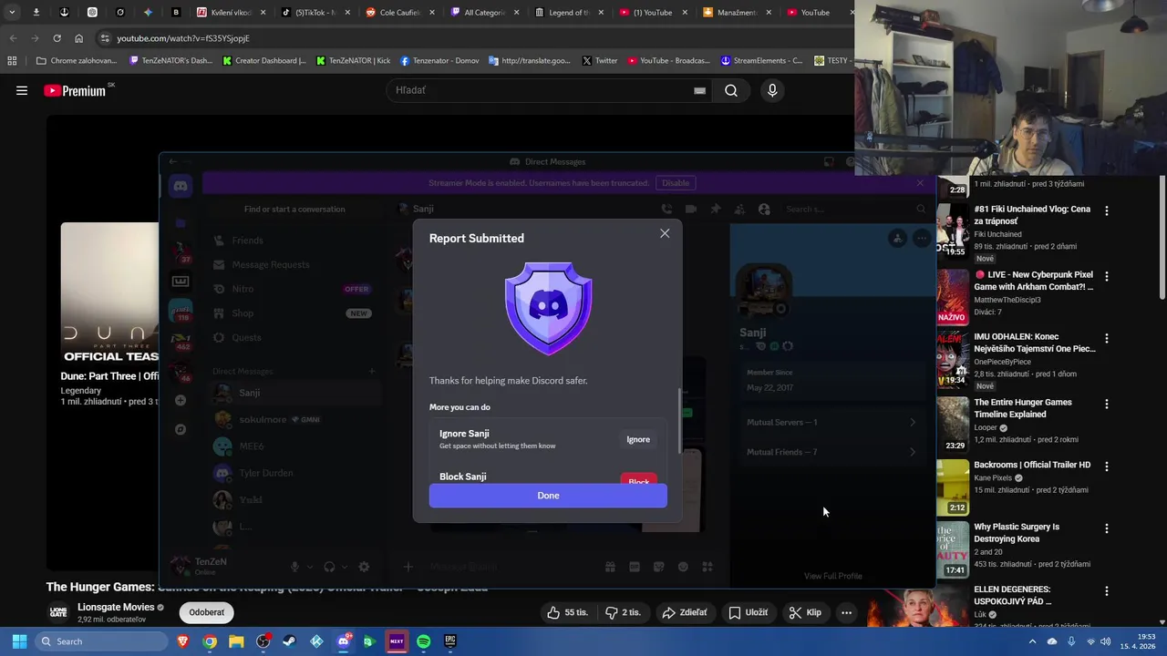Click the Windows taskbar Search box
The width and height of the screenshot is (1167, 656).
(x=100, y=641)
